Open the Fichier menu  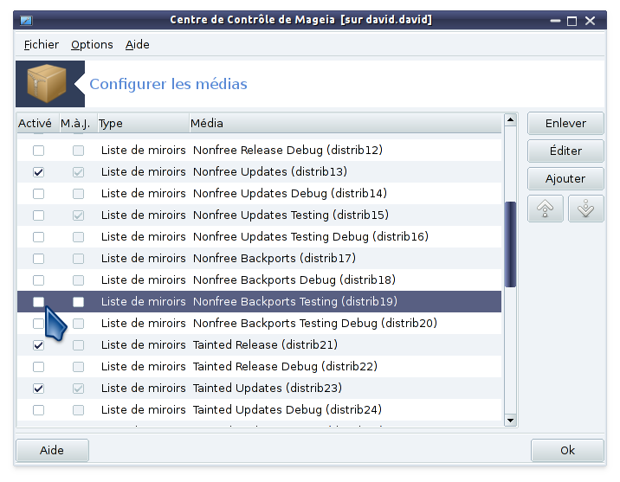click(41, 45)
